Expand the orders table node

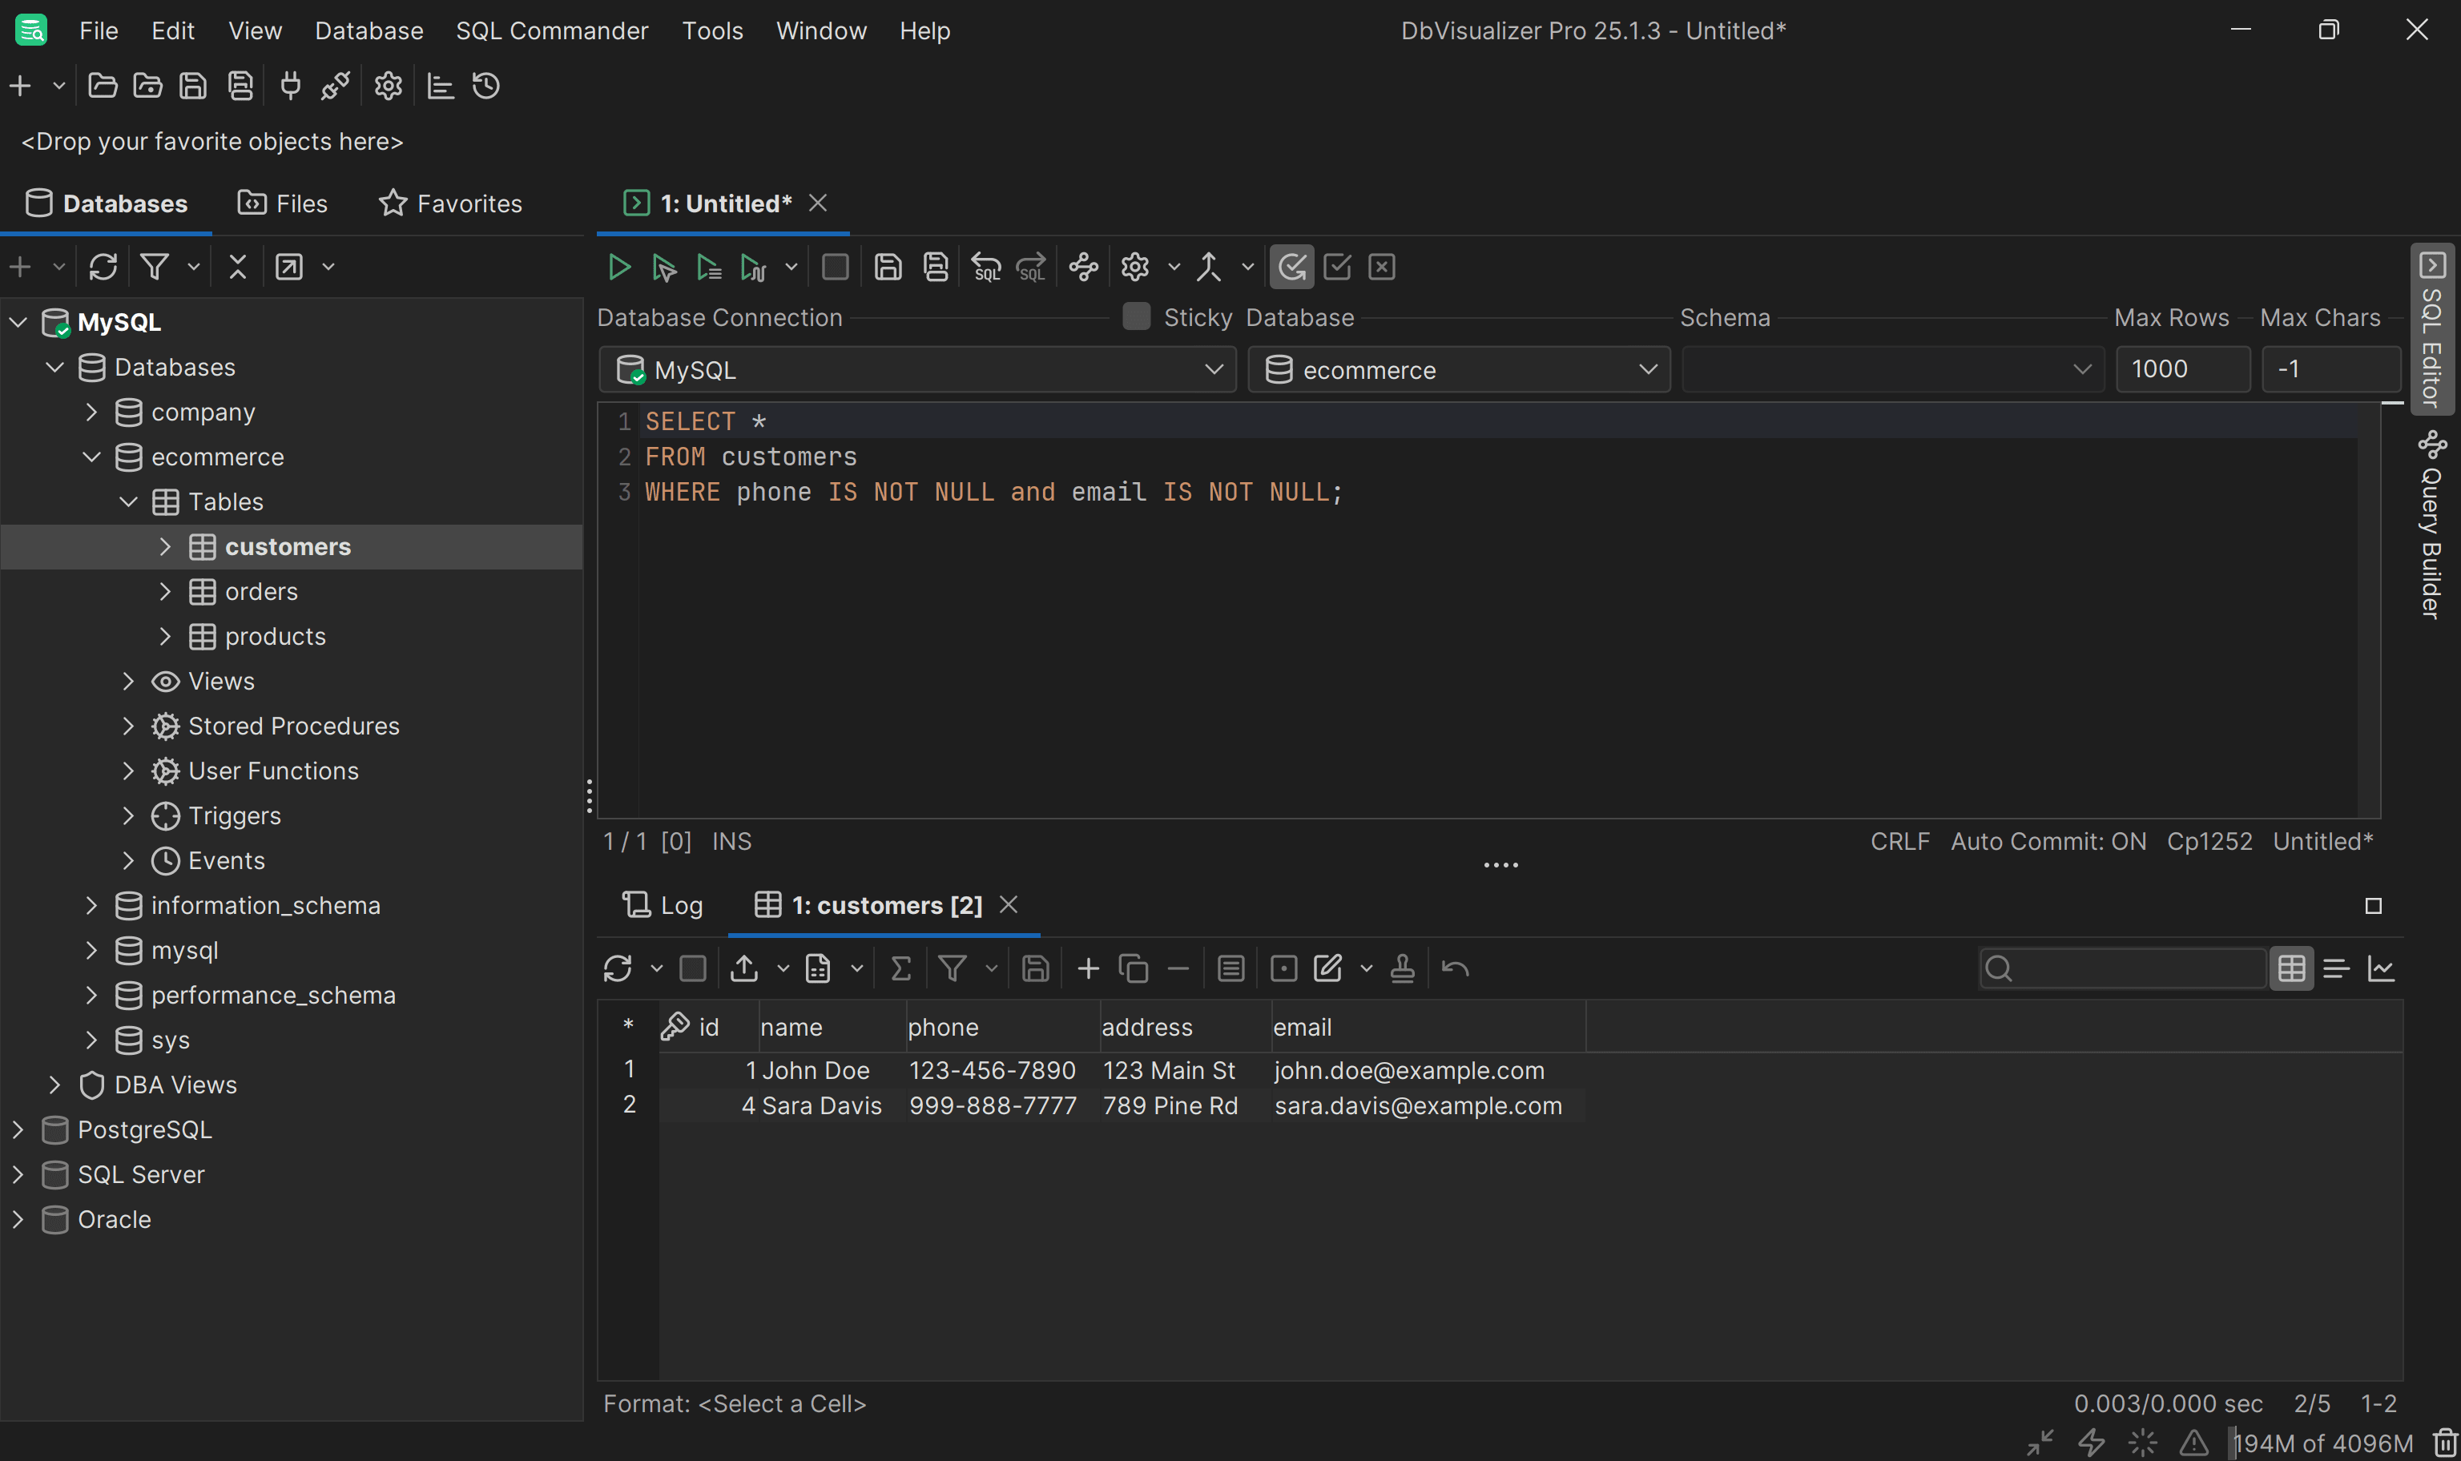pyautogui.click(x=165, y=592)
